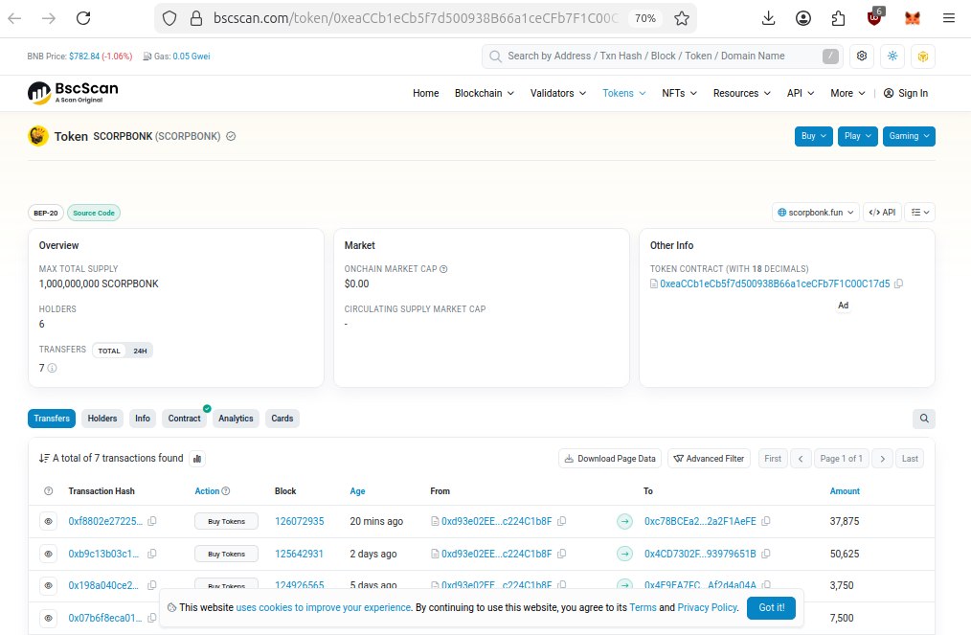Open the browser hamburger application menu
This screenshot has height=635, width=971.
[949, 18]
